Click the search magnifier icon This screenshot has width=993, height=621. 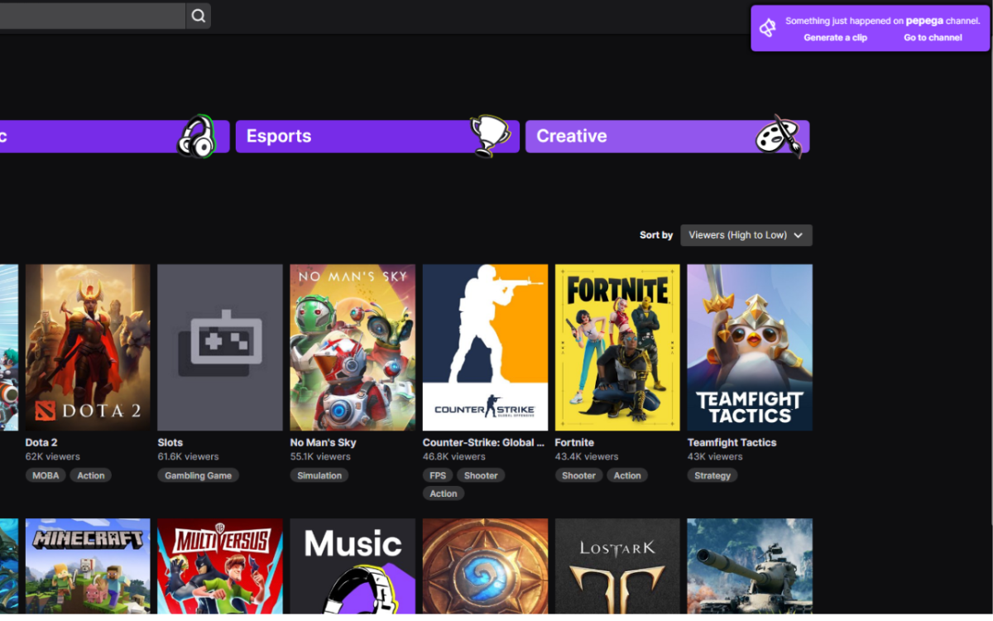(x=198, y=16)
